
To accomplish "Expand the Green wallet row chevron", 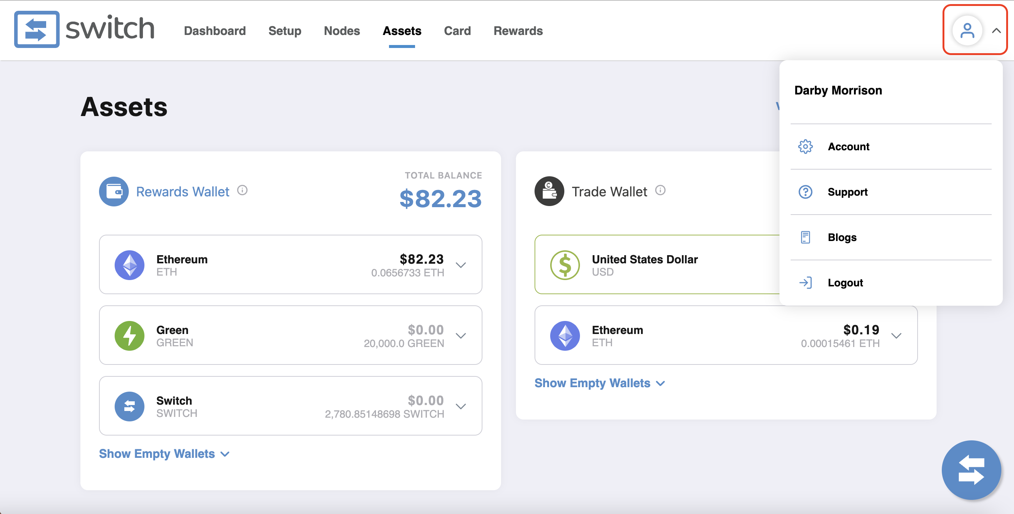I will [460, 335].
